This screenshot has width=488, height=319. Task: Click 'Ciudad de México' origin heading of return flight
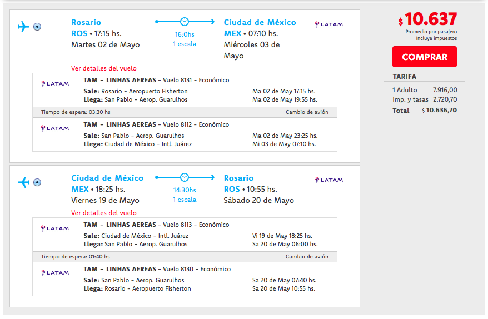click(107, 178)
